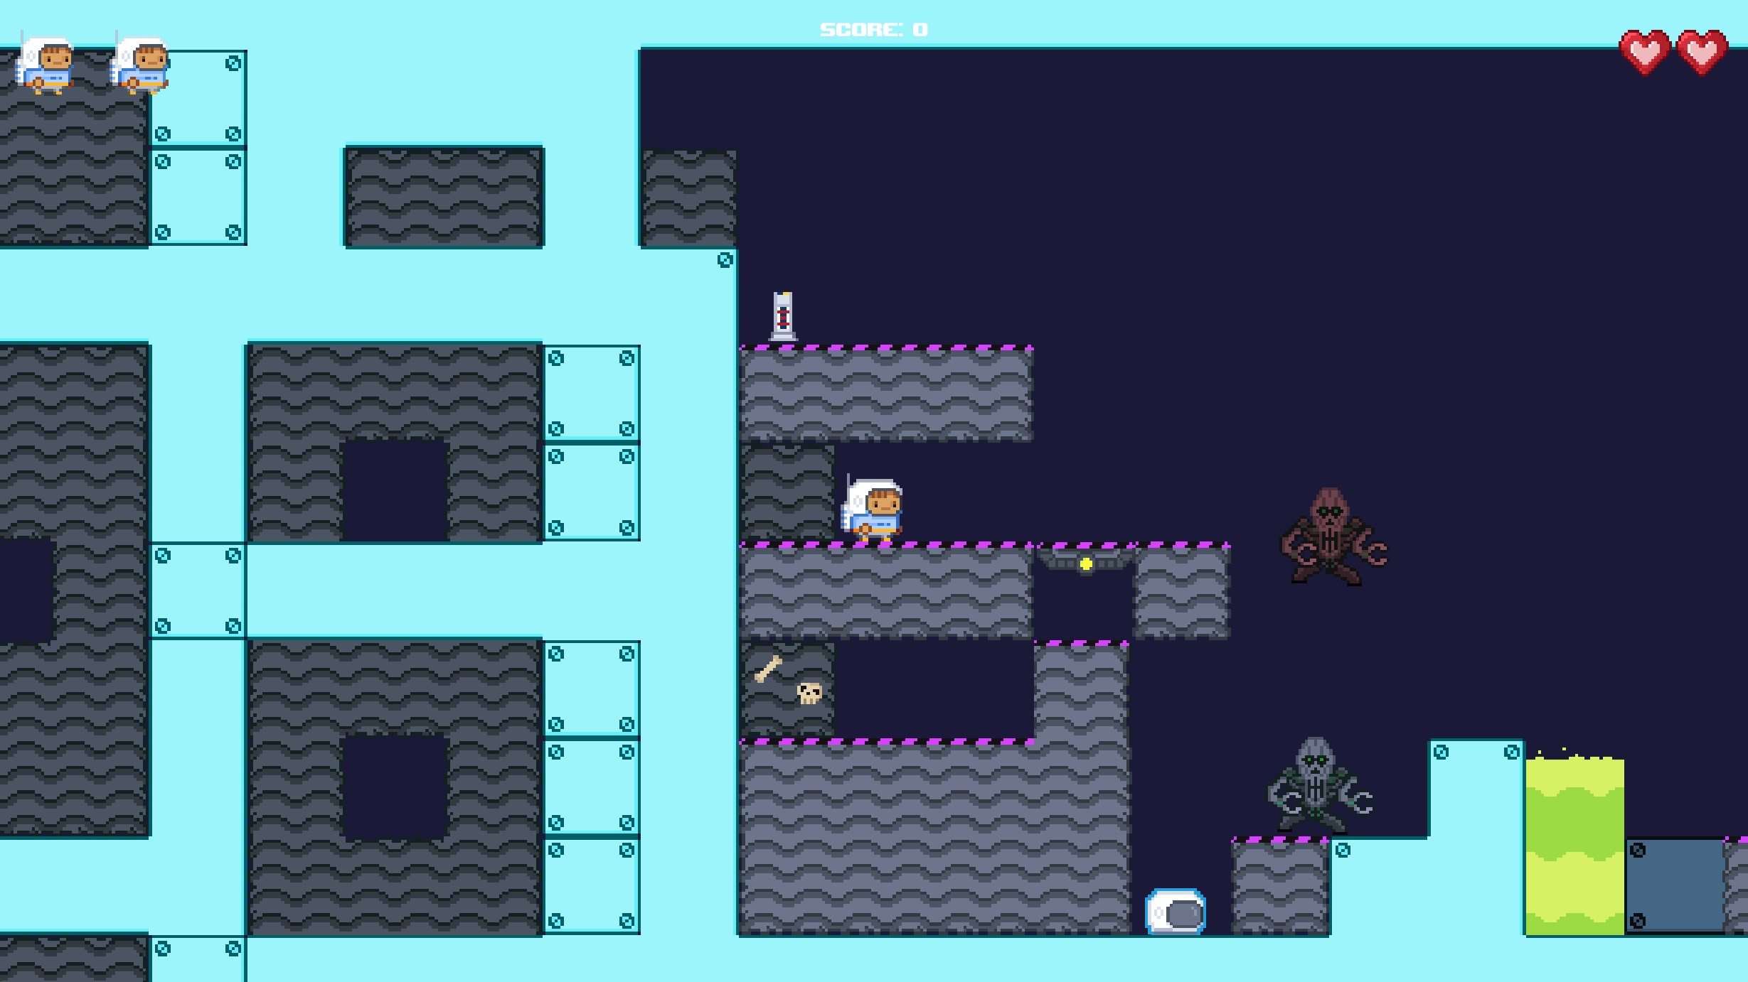Click the white astronaut helmet pickup

1176,912
